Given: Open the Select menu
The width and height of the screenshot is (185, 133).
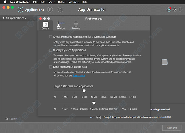Looking at the screenshot, I should point(62,2).
